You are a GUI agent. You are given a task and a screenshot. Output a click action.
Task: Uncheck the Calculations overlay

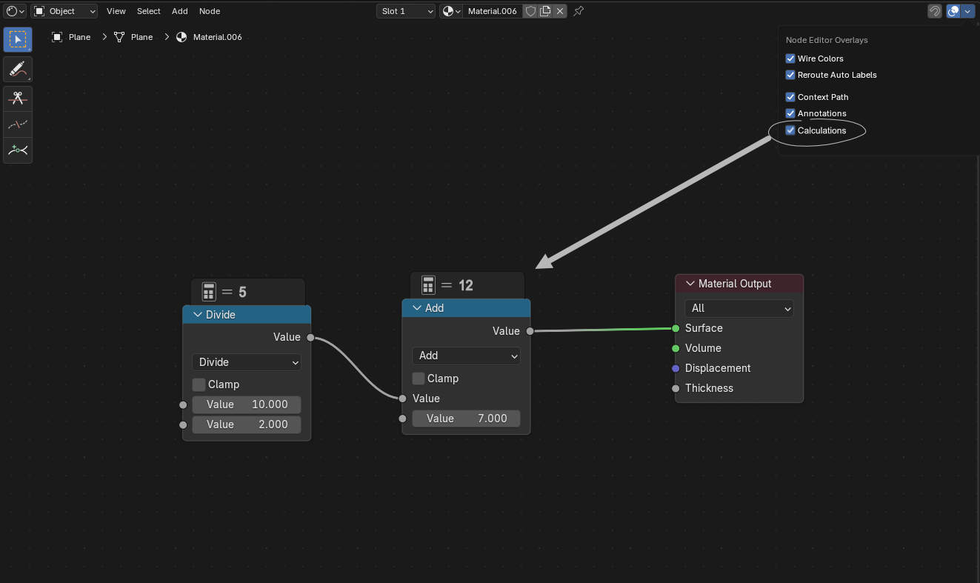(790, 130)
